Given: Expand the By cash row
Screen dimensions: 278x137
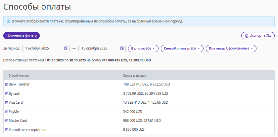Looking at the screenshot, I should click(x=7, y=93).
